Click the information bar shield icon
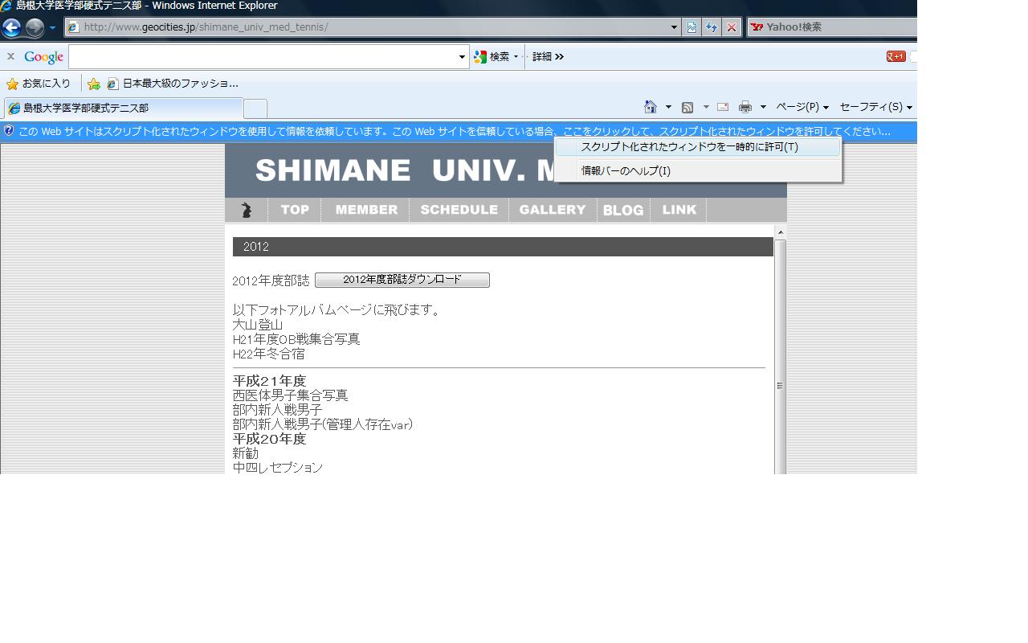 [x=9, y=130]
